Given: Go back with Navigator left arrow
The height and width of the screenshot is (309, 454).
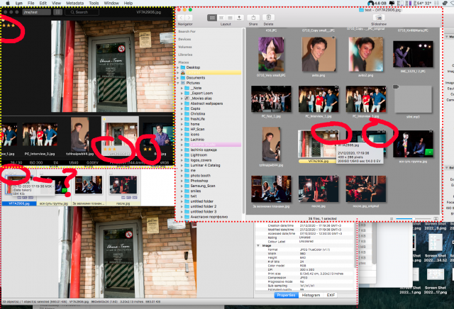Looking at the screenshot, I should point(182,18).
